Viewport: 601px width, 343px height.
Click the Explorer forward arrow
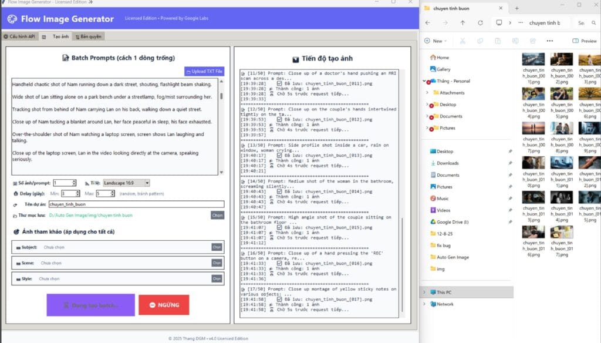tap(445, 23)
